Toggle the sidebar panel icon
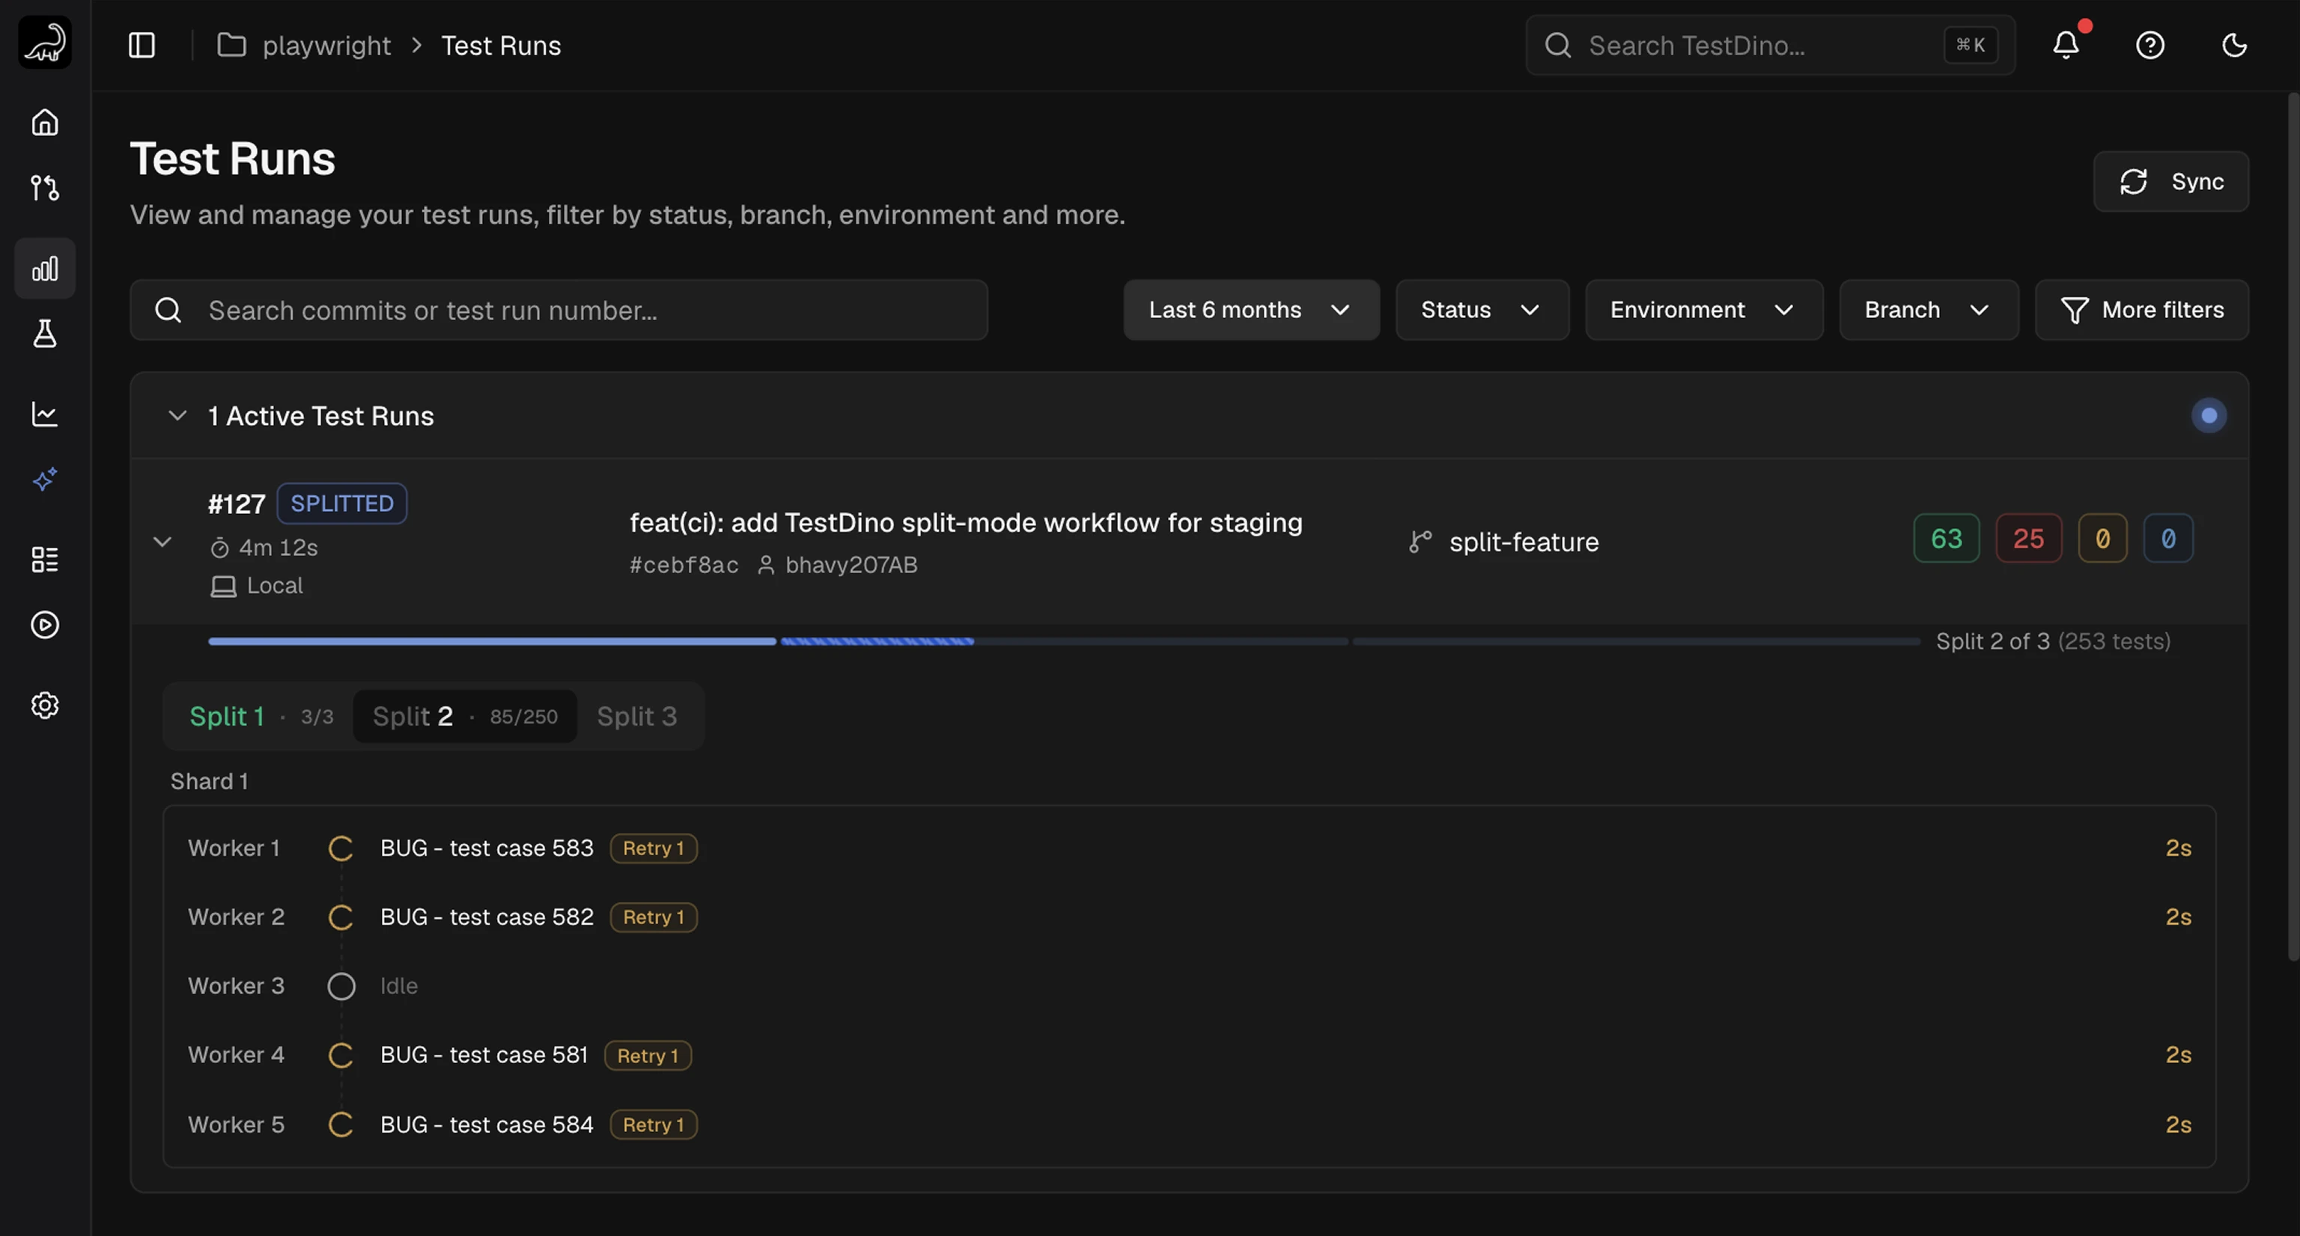Viewport: 2300px width, 1236px height. click(x=142, y=45)
